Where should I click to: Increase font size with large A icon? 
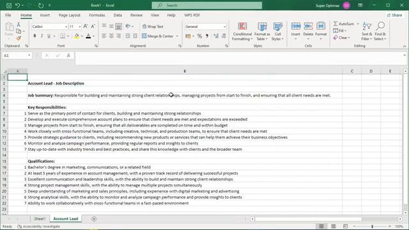click(86, 26)
